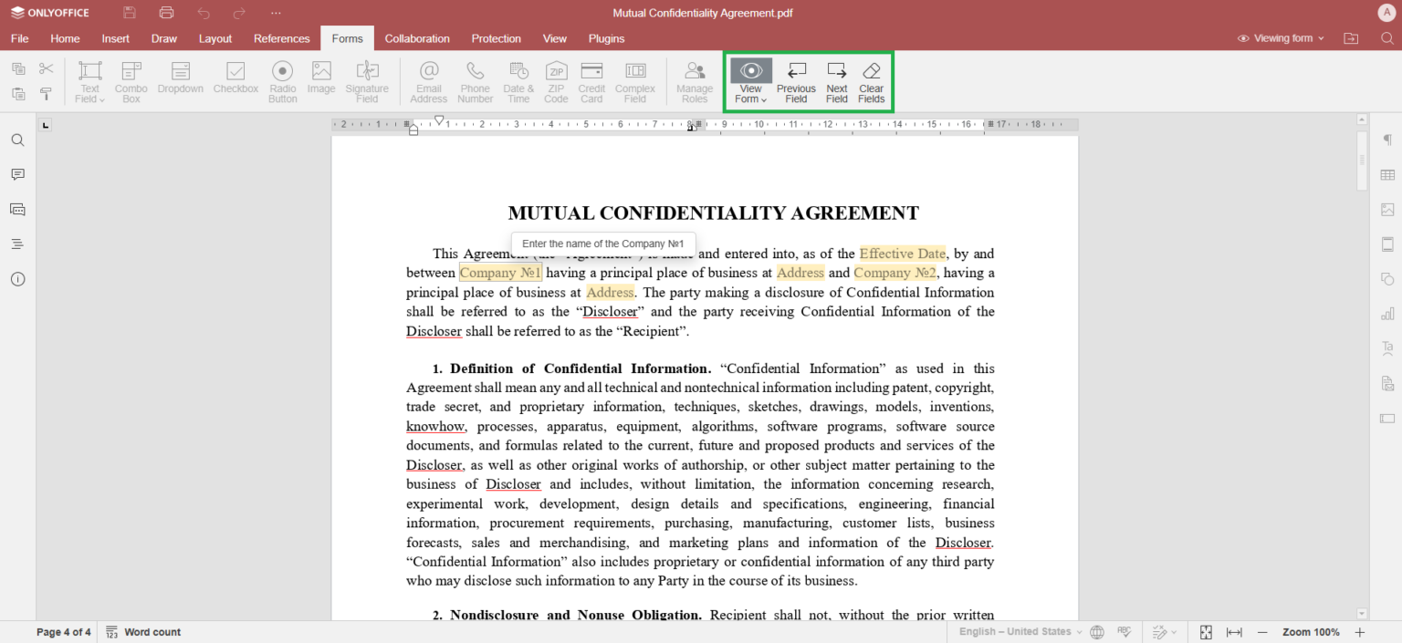
Task: Open Shape settings in right sidebar
Action: click(1387, 278)
